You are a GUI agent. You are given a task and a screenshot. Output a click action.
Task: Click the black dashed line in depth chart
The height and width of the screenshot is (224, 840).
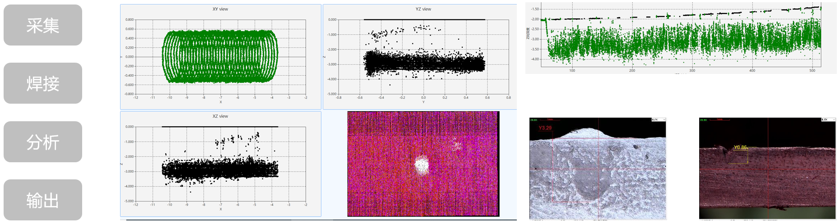[677, 15]
